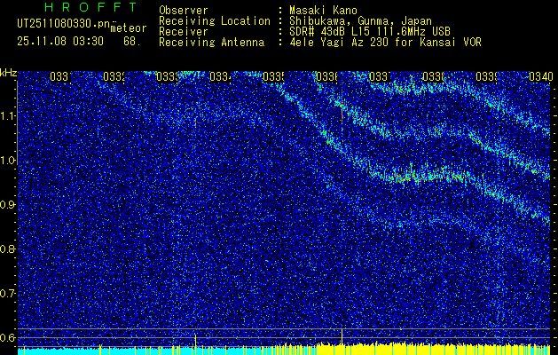The image size is (558, 355).
Task: Click the value 68. beside the date
Action: [x=132, y=42]
